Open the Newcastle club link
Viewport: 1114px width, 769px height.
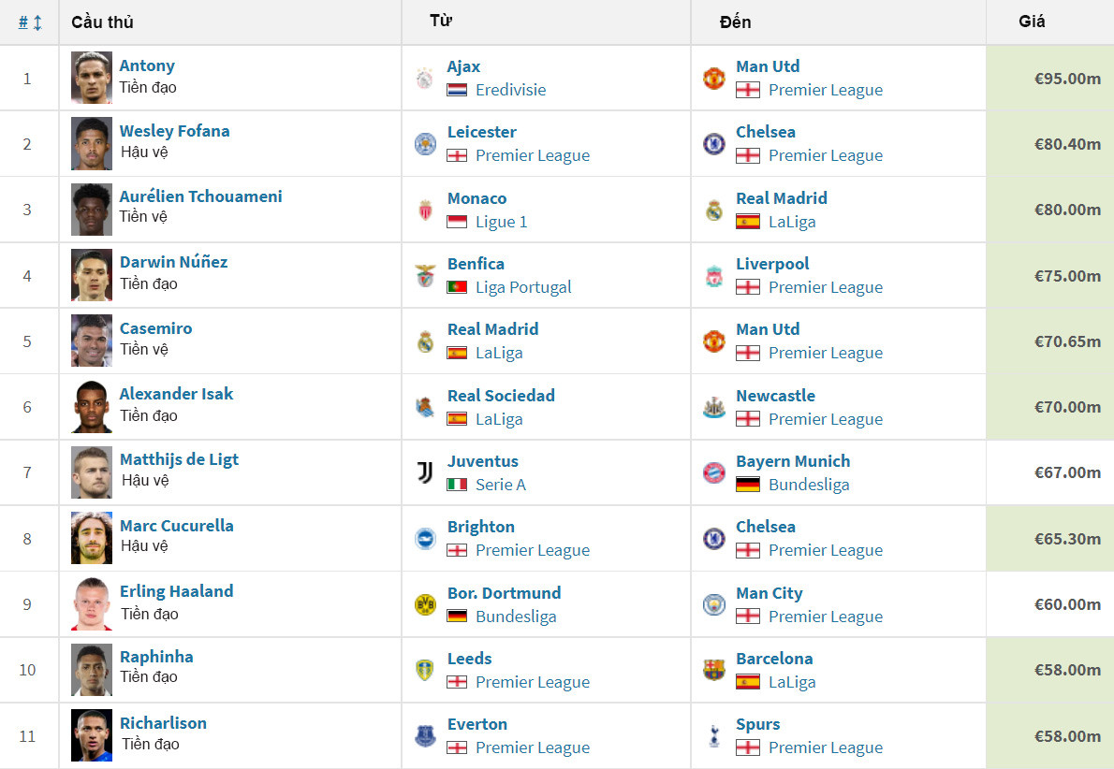[775, 396]
